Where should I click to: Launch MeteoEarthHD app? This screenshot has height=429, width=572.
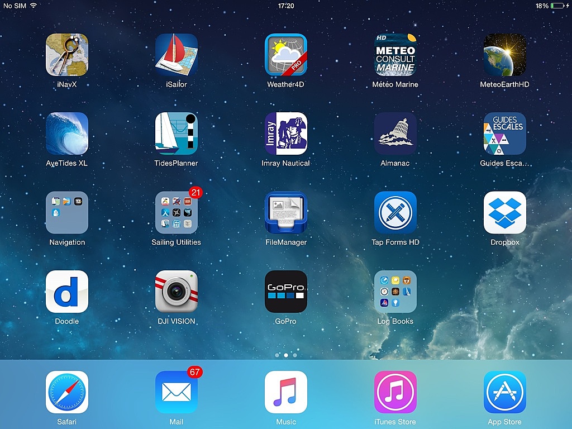[504, 55]
